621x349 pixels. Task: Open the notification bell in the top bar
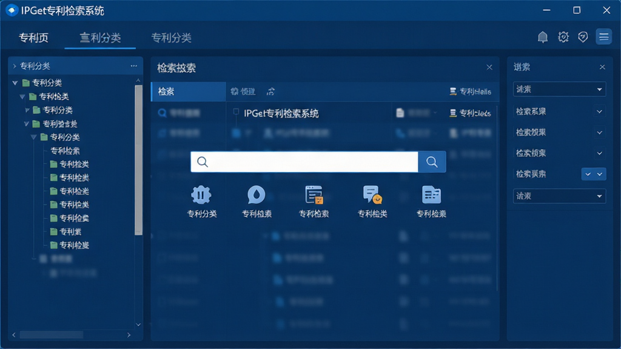click(543, 37)
